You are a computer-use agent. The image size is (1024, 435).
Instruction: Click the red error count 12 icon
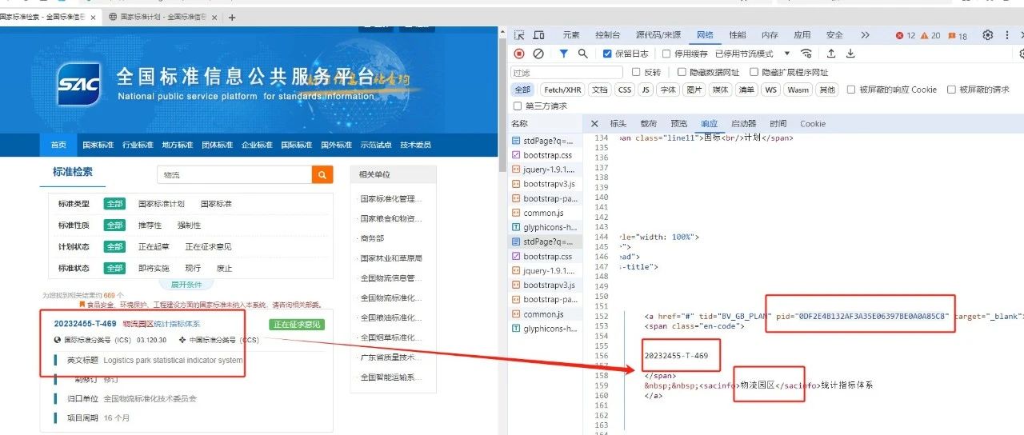(x=906, y=35)
